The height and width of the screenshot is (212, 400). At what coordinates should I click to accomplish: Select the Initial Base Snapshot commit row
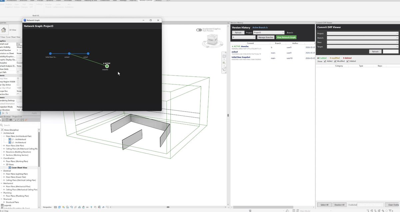(x=273, y=58)
